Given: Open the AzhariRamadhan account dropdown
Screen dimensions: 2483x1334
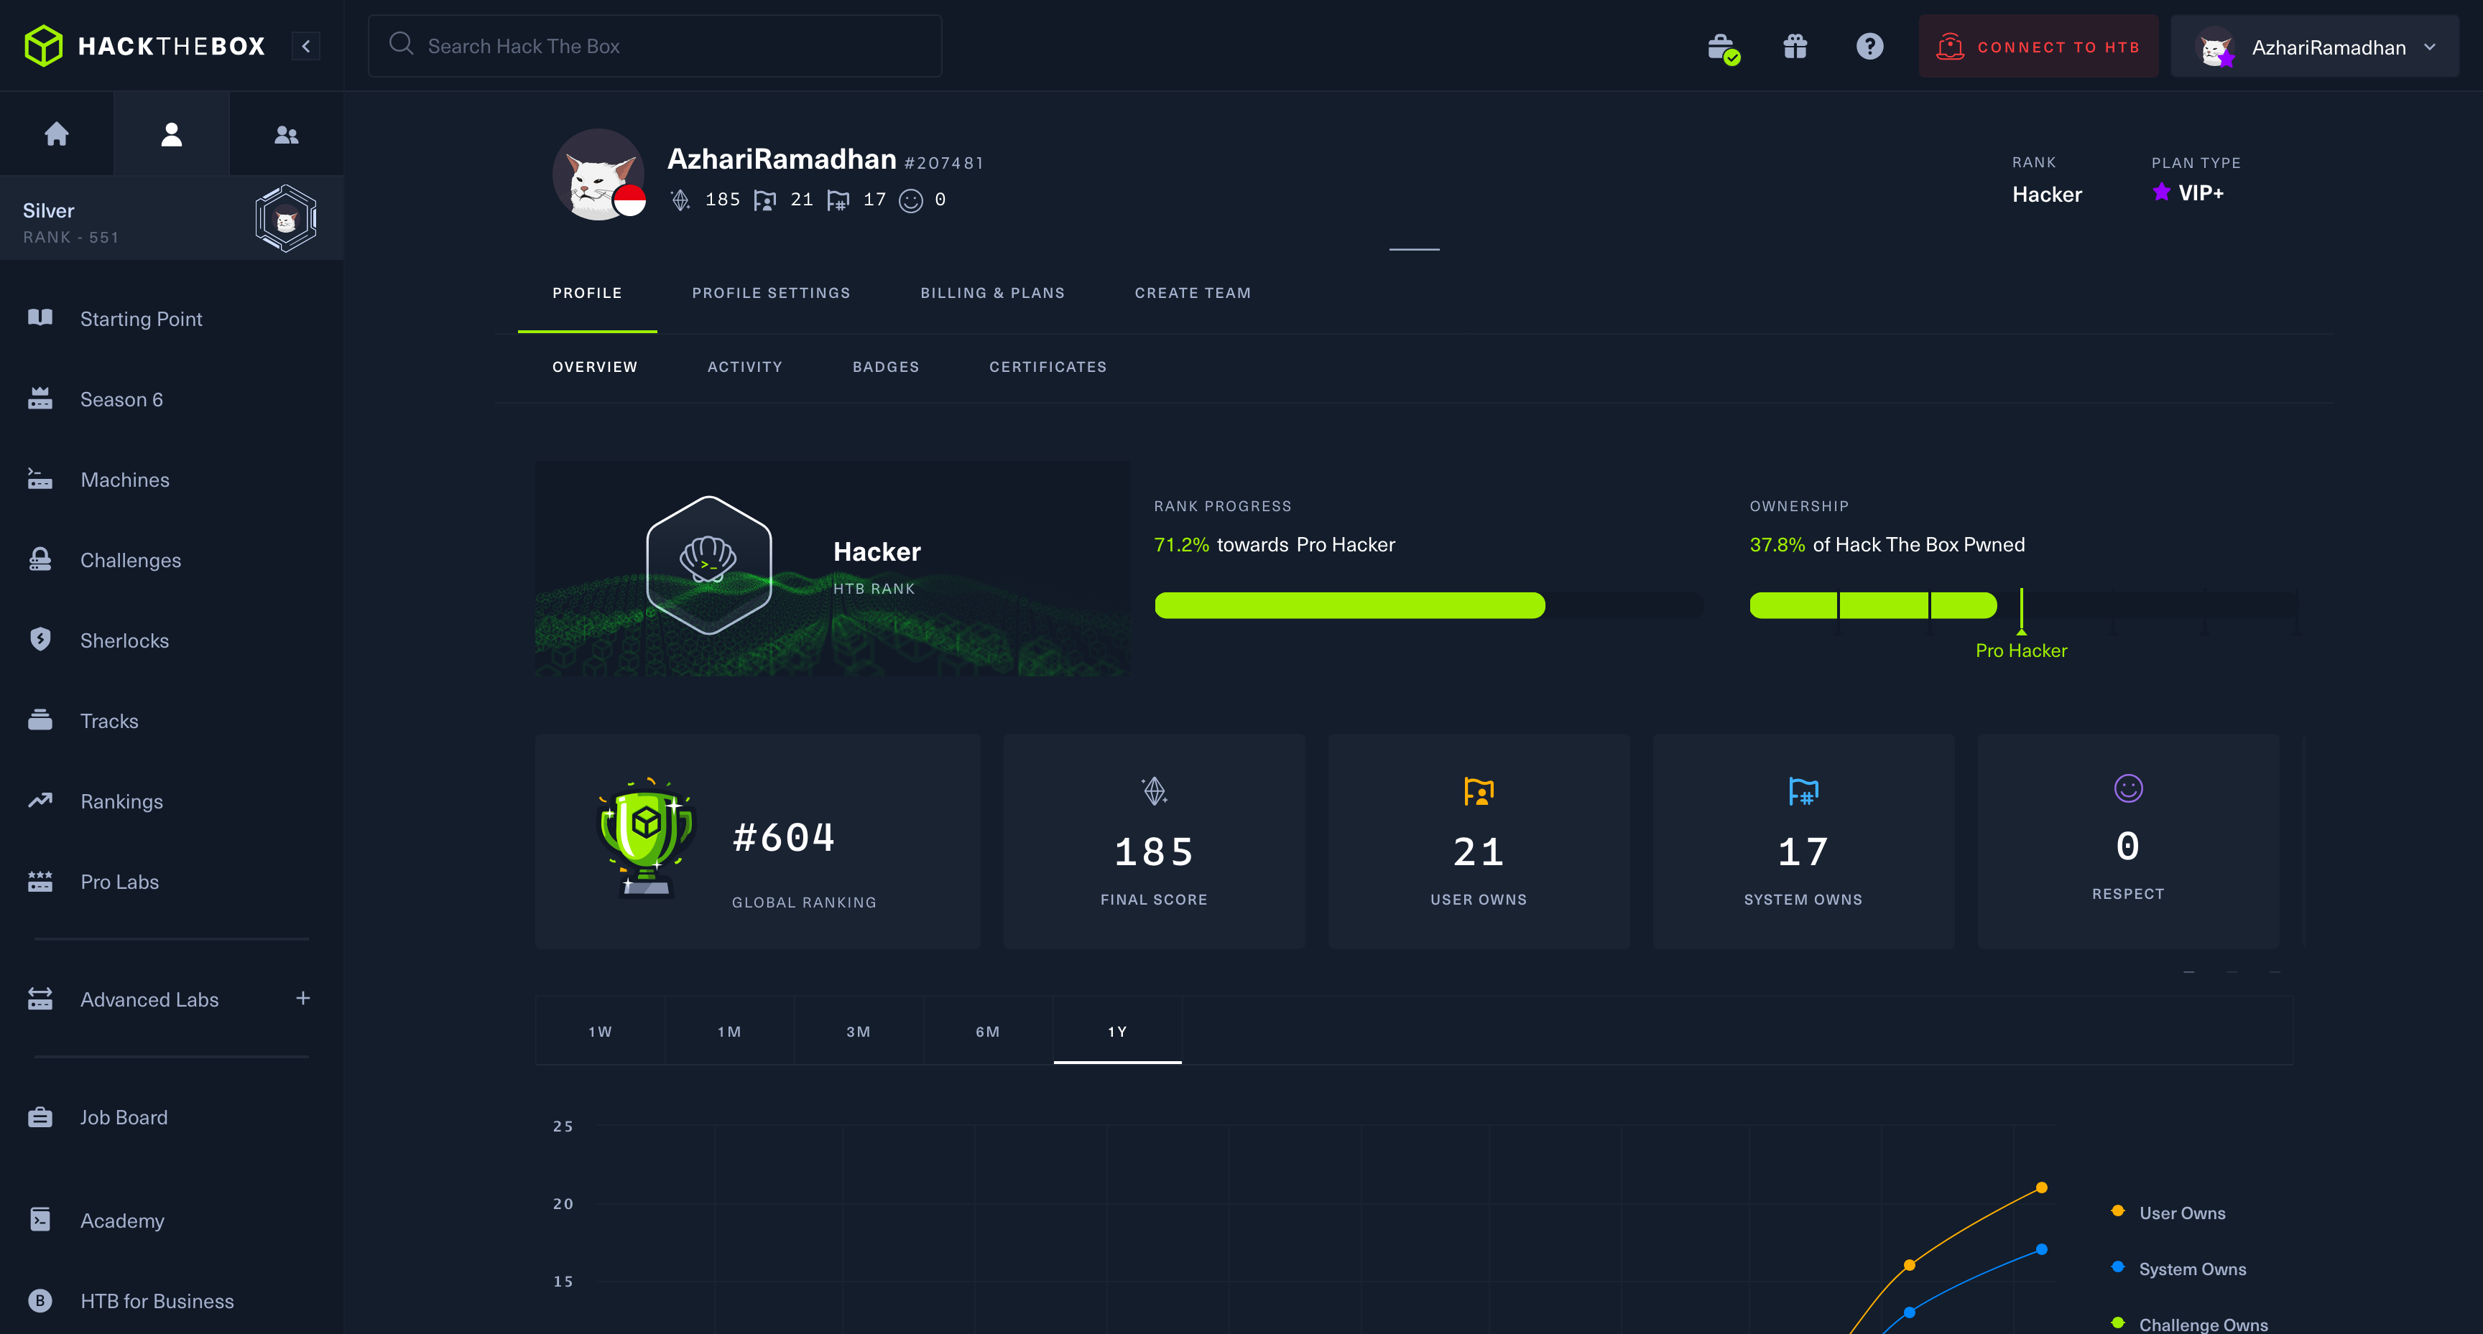Looking at the screenshot, I should pos(2313,46).
